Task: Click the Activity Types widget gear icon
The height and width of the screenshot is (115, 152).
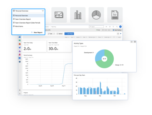Action: pyautogui.click(x=135, y=42)
